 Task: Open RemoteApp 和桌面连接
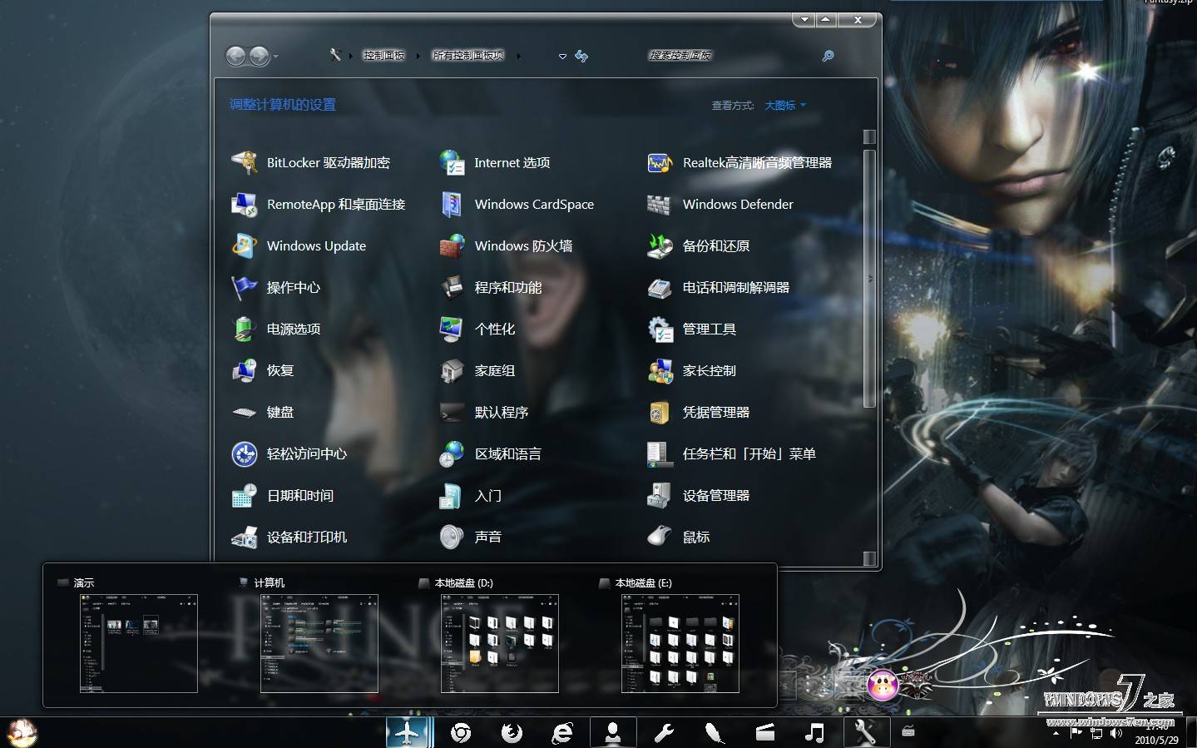point(318,204)
